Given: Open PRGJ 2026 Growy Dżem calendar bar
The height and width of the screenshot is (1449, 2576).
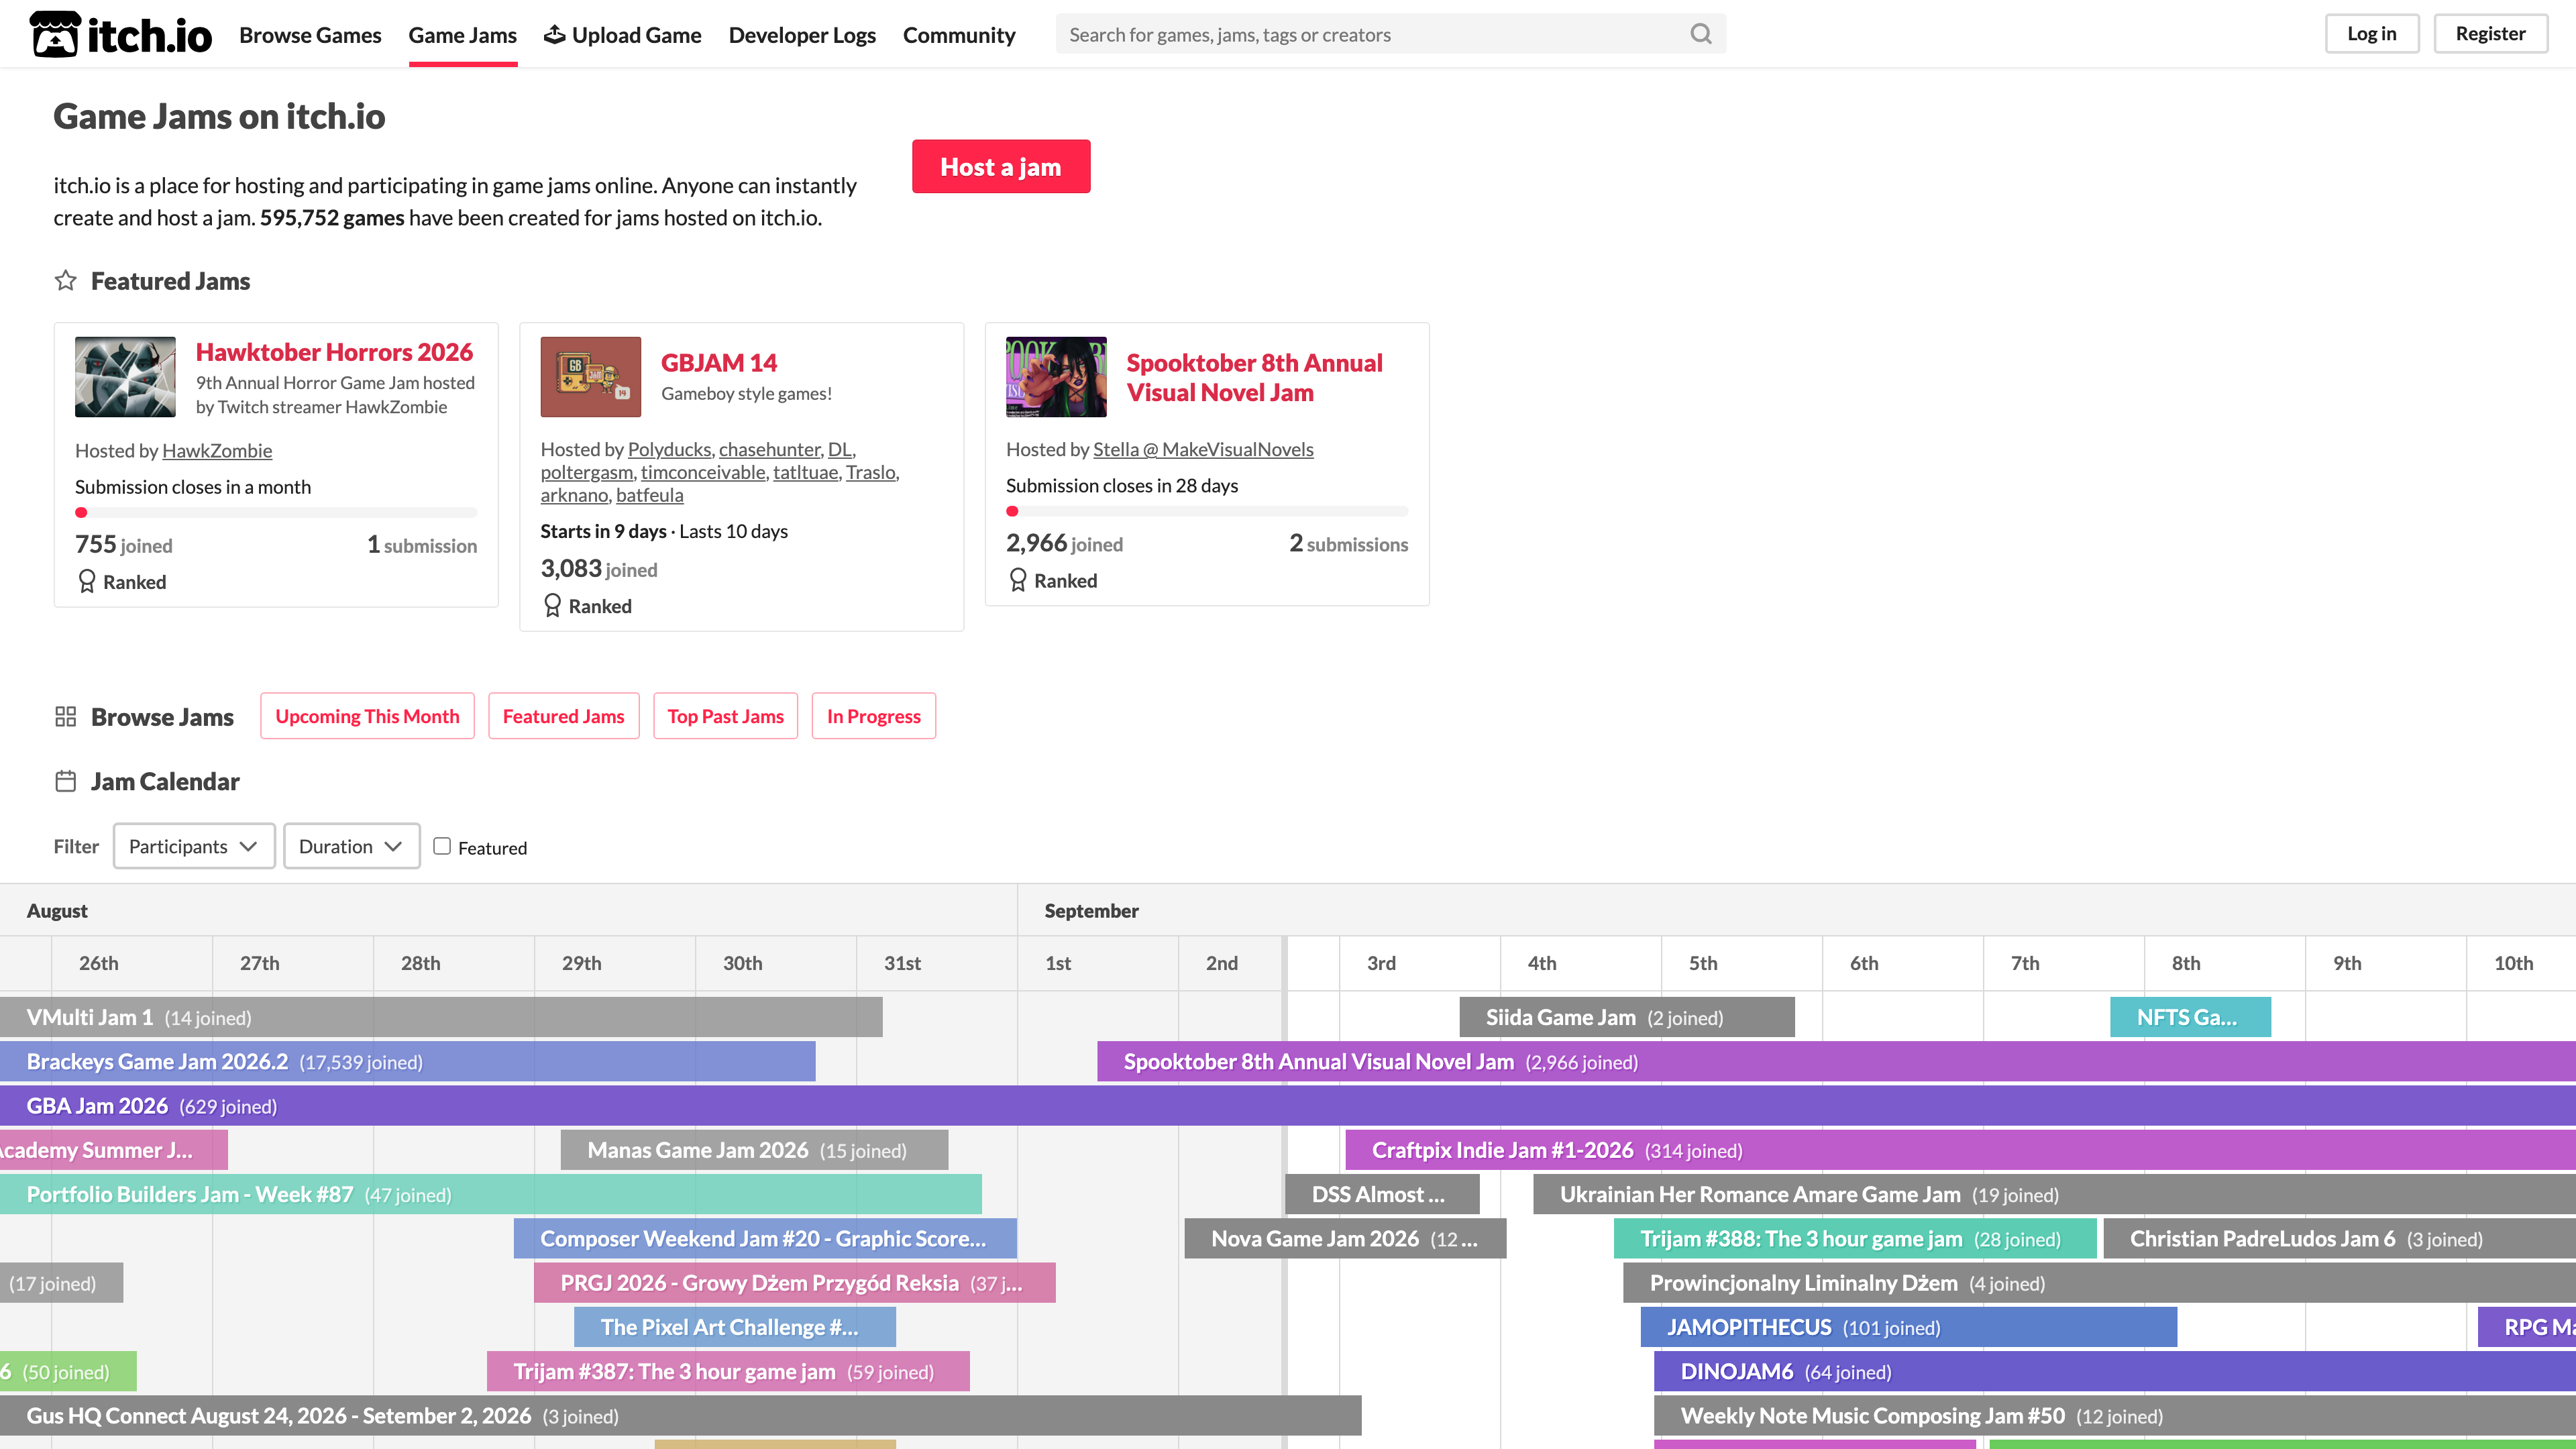Looking at the screenshot, I should click(x=795, y=1283).
